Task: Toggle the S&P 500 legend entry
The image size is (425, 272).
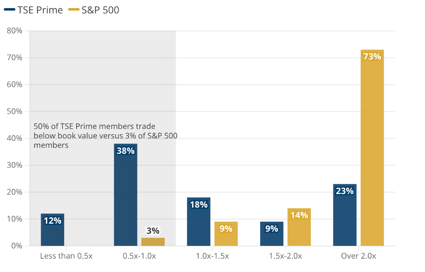Action: coord(93,10)
